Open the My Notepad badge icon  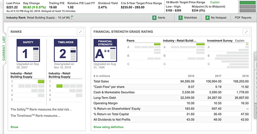[x=208, y=18]
